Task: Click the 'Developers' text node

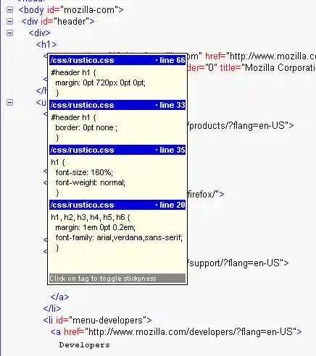Action: 85,345
